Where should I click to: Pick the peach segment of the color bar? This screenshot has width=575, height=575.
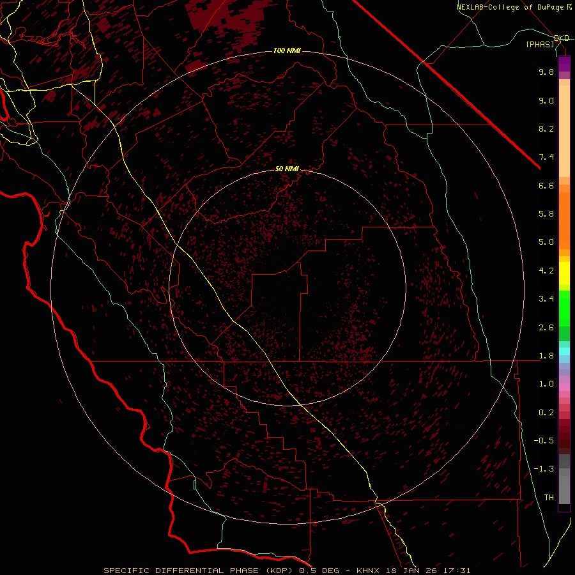(x=564, y=131)
